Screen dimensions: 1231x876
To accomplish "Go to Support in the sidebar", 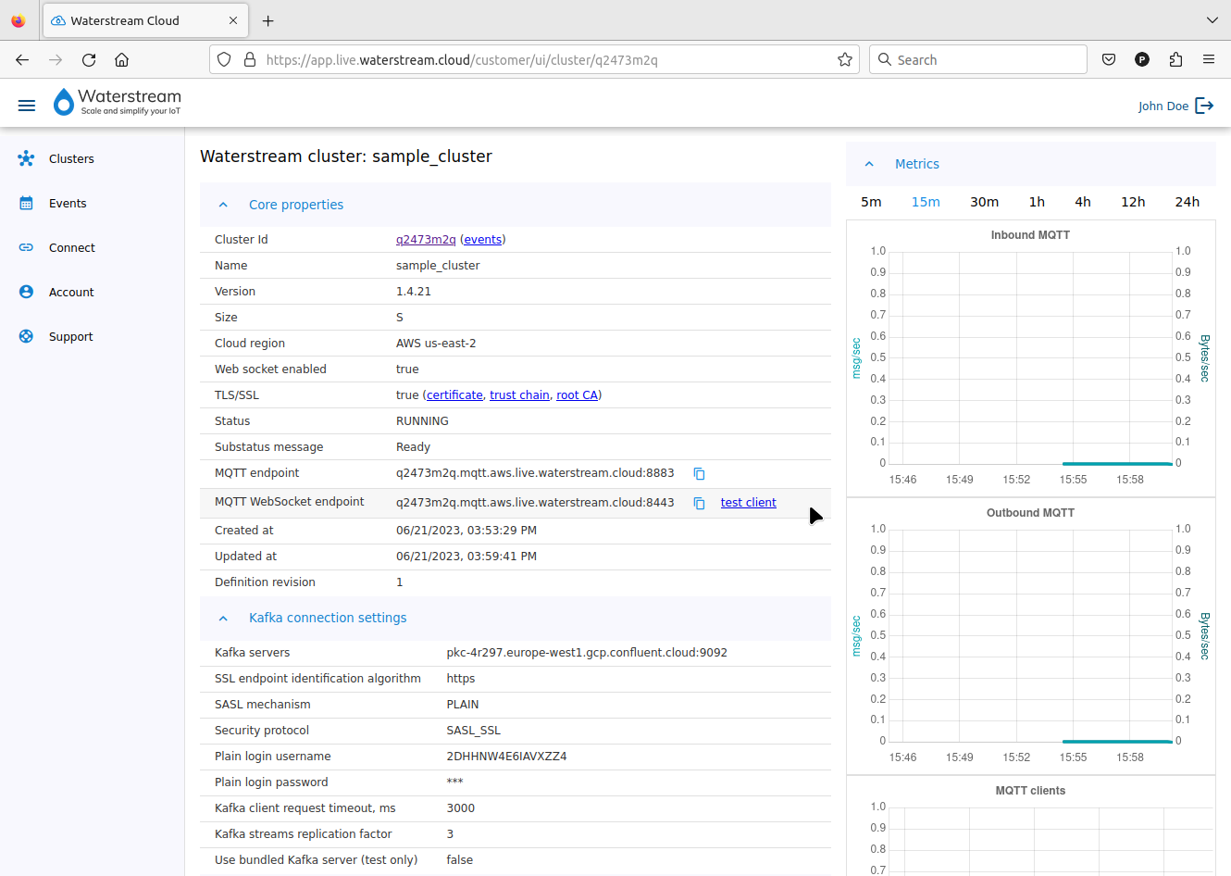I will [70, 336].
